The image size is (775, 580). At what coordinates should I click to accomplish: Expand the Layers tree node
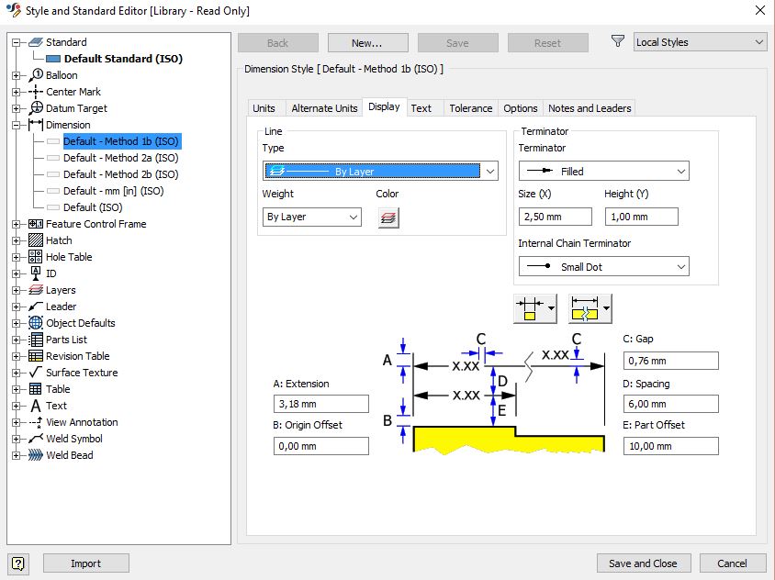[16, 290]
